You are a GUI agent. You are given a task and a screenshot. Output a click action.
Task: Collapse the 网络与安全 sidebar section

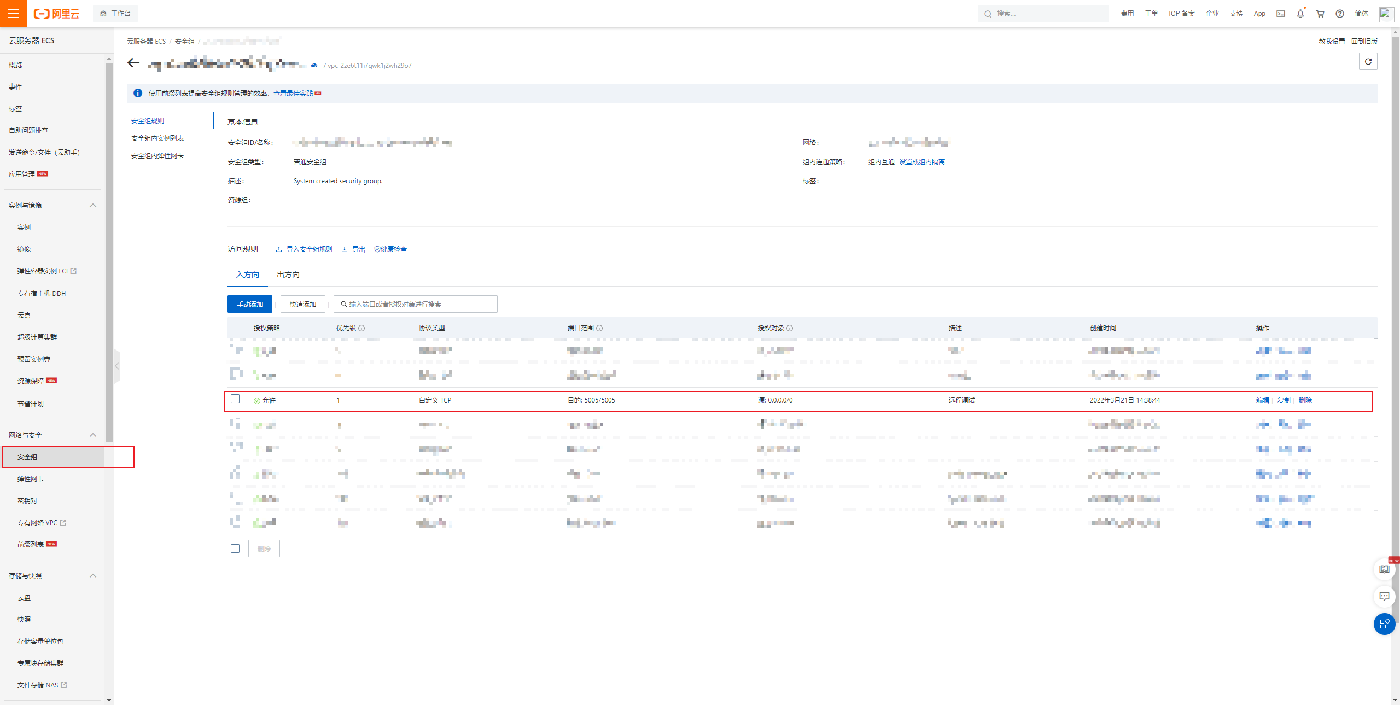click(x=93, y=435)
